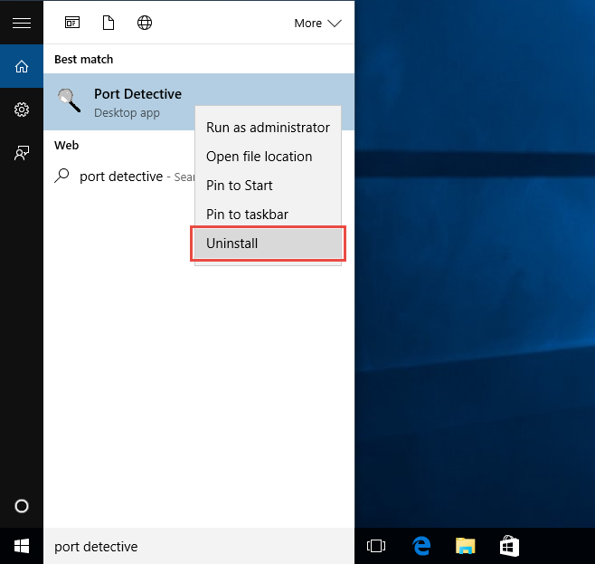
Task: Select the Port Detective best match result
Action: point(199,101)
